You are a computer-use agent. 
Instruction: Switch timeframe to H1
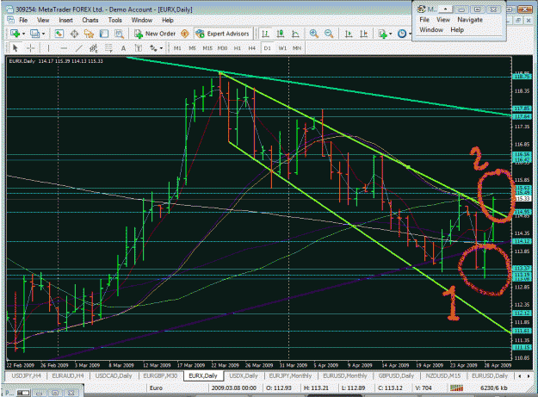click(237, 48)
